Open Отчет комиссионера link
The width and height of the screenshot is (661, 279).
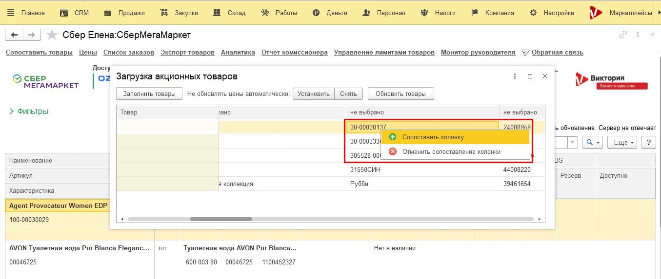tap(295, 52)
